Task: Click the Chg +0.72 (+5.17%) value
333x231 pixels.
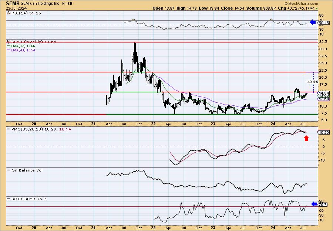Action: tap(296, 8)
